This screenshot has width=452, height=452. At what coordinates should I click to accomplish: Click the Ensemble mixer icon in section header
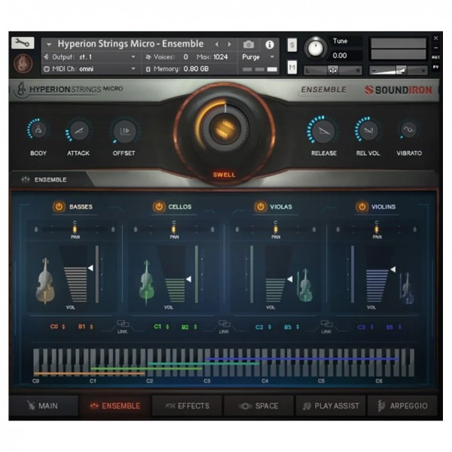coord(26,179)
